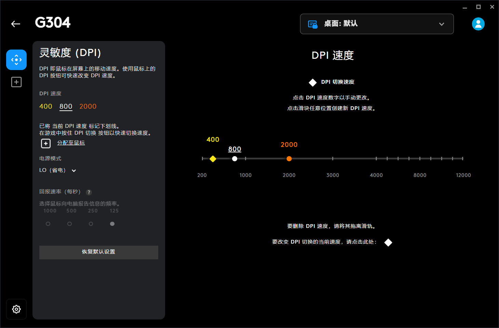Go back using the left arrow
This screenshot has height=328, width=499.
(x=16, y=24)
